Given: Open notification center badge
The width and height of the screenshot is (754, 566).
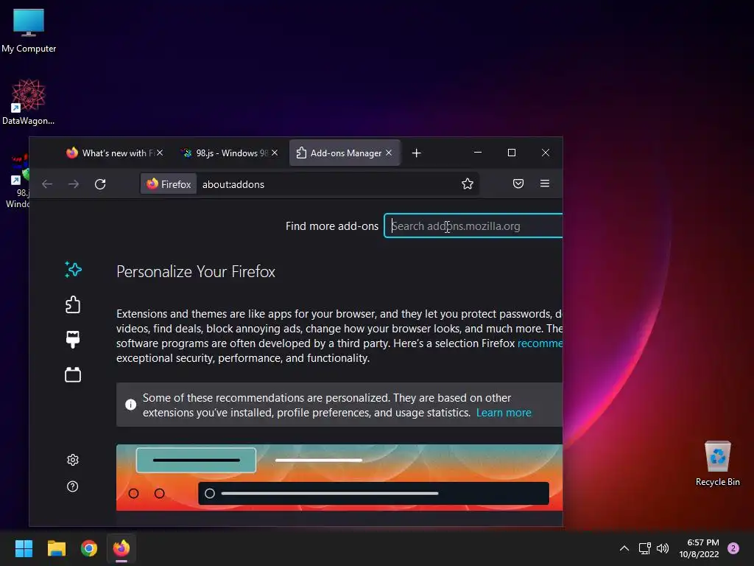Looking at the screenshot, I should tap(733, 548).
